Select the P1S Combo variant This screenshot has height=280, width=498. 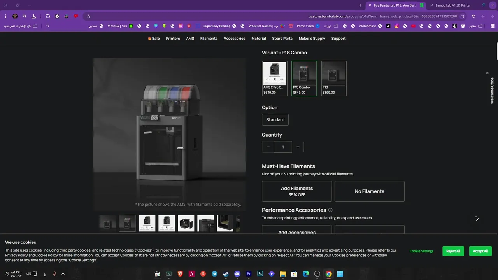[x=304, y=79]
